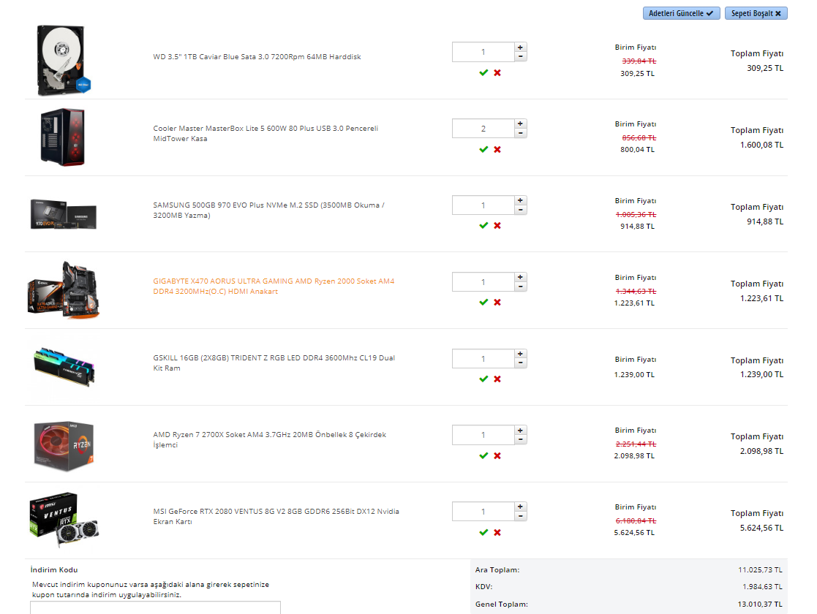Remove Ryzen 7 2700X with red X
The width and height of the screenshot is (817, 614).
click(497, 455)
